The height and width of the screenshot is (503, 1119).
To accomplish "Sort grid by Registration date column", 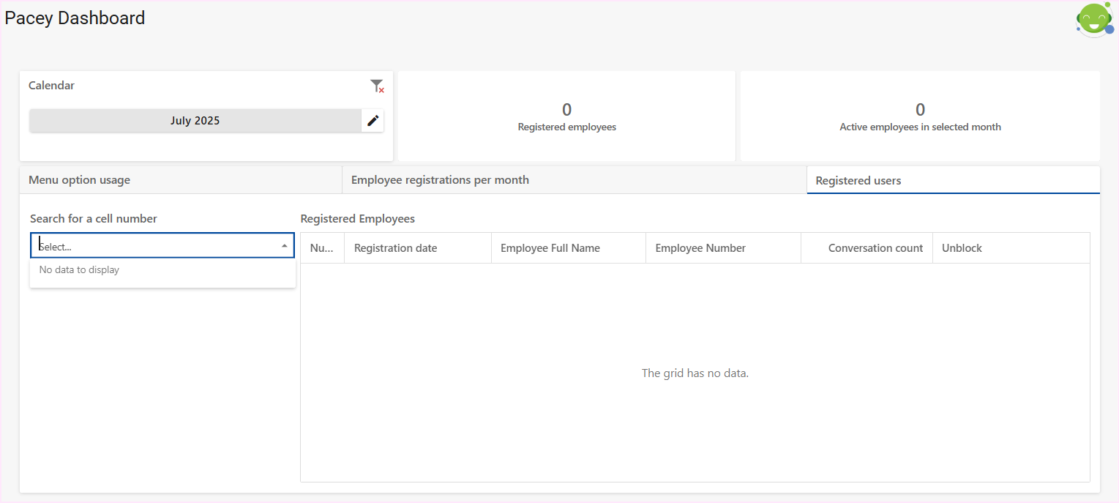I will point(395,248).
